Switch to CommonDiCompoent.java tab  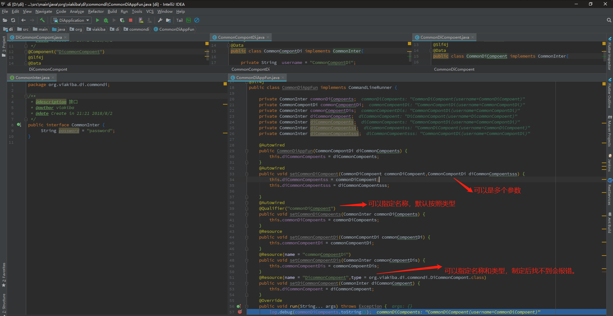tap(445, 37)
